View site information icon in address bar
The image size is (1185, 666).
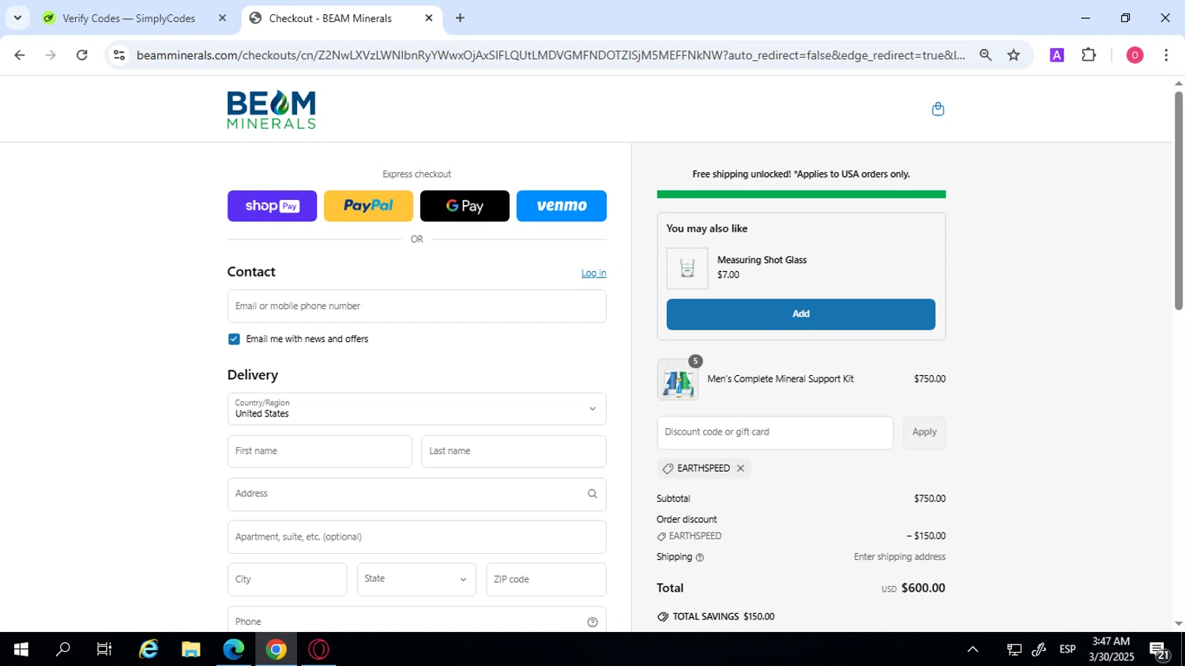point(119,55)
